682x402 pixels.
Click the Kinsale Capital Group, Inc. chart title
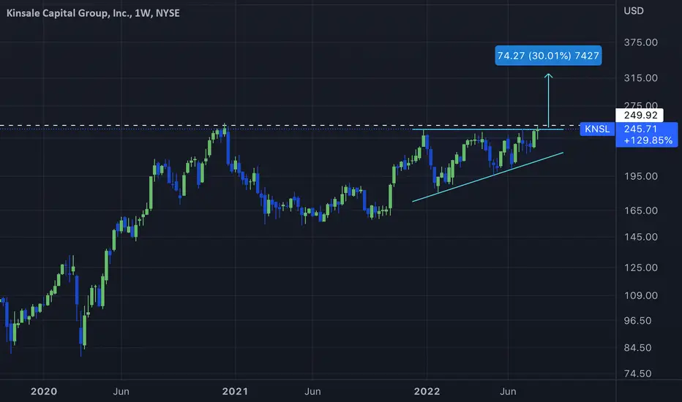93,13
